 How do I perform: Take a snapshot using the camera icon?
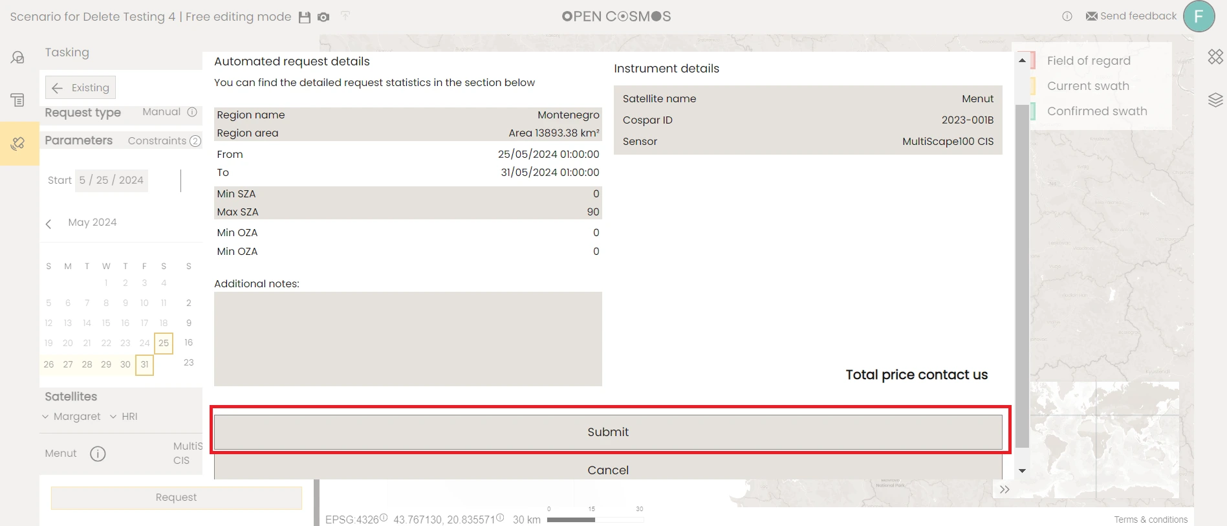[323, 17]
